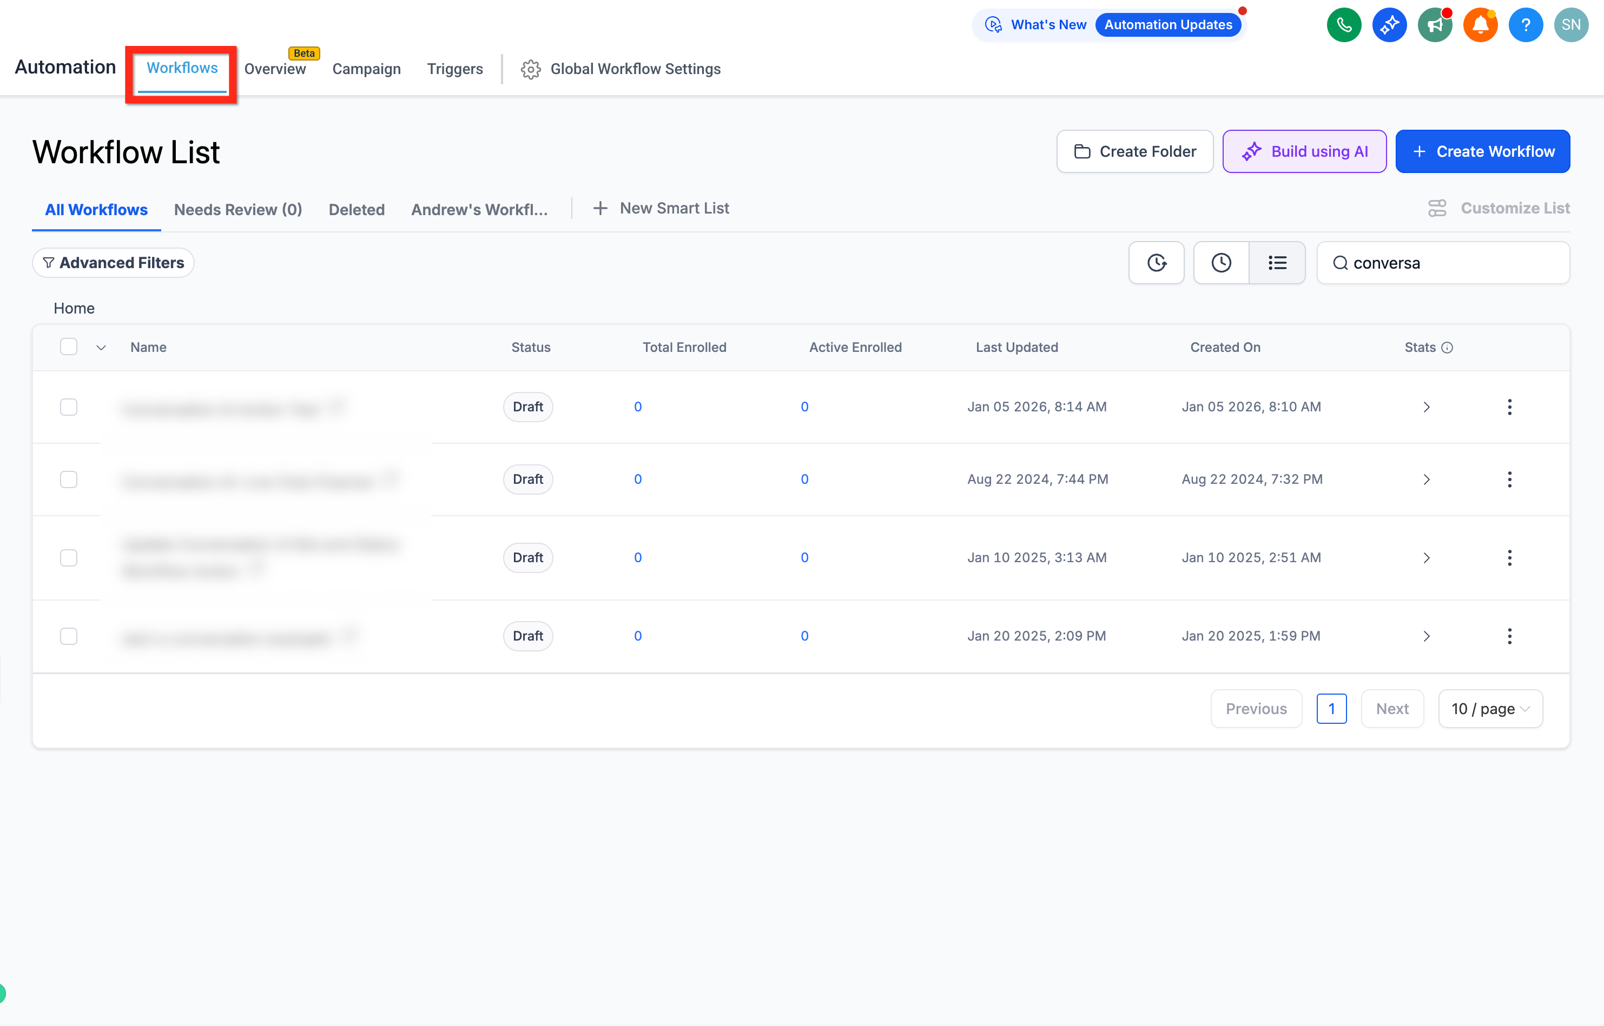
Task: Open the 10 / page size dropdown
Action: 1490,708
